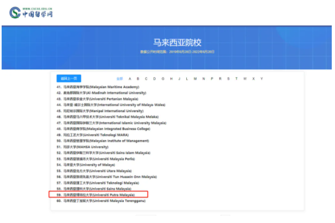This screenshot has width=335, height=223.
Task: Open Universiti Utara Malaysia entry
Action: point(94,171)
